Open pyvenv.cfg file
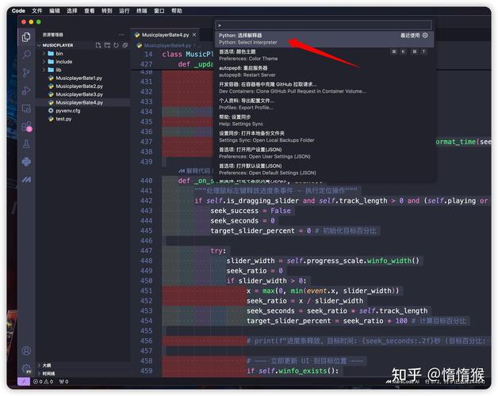 (68, 111)
